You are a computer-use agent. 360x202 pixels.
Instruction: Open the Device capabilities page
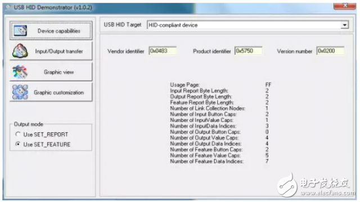tap(51, 31)
